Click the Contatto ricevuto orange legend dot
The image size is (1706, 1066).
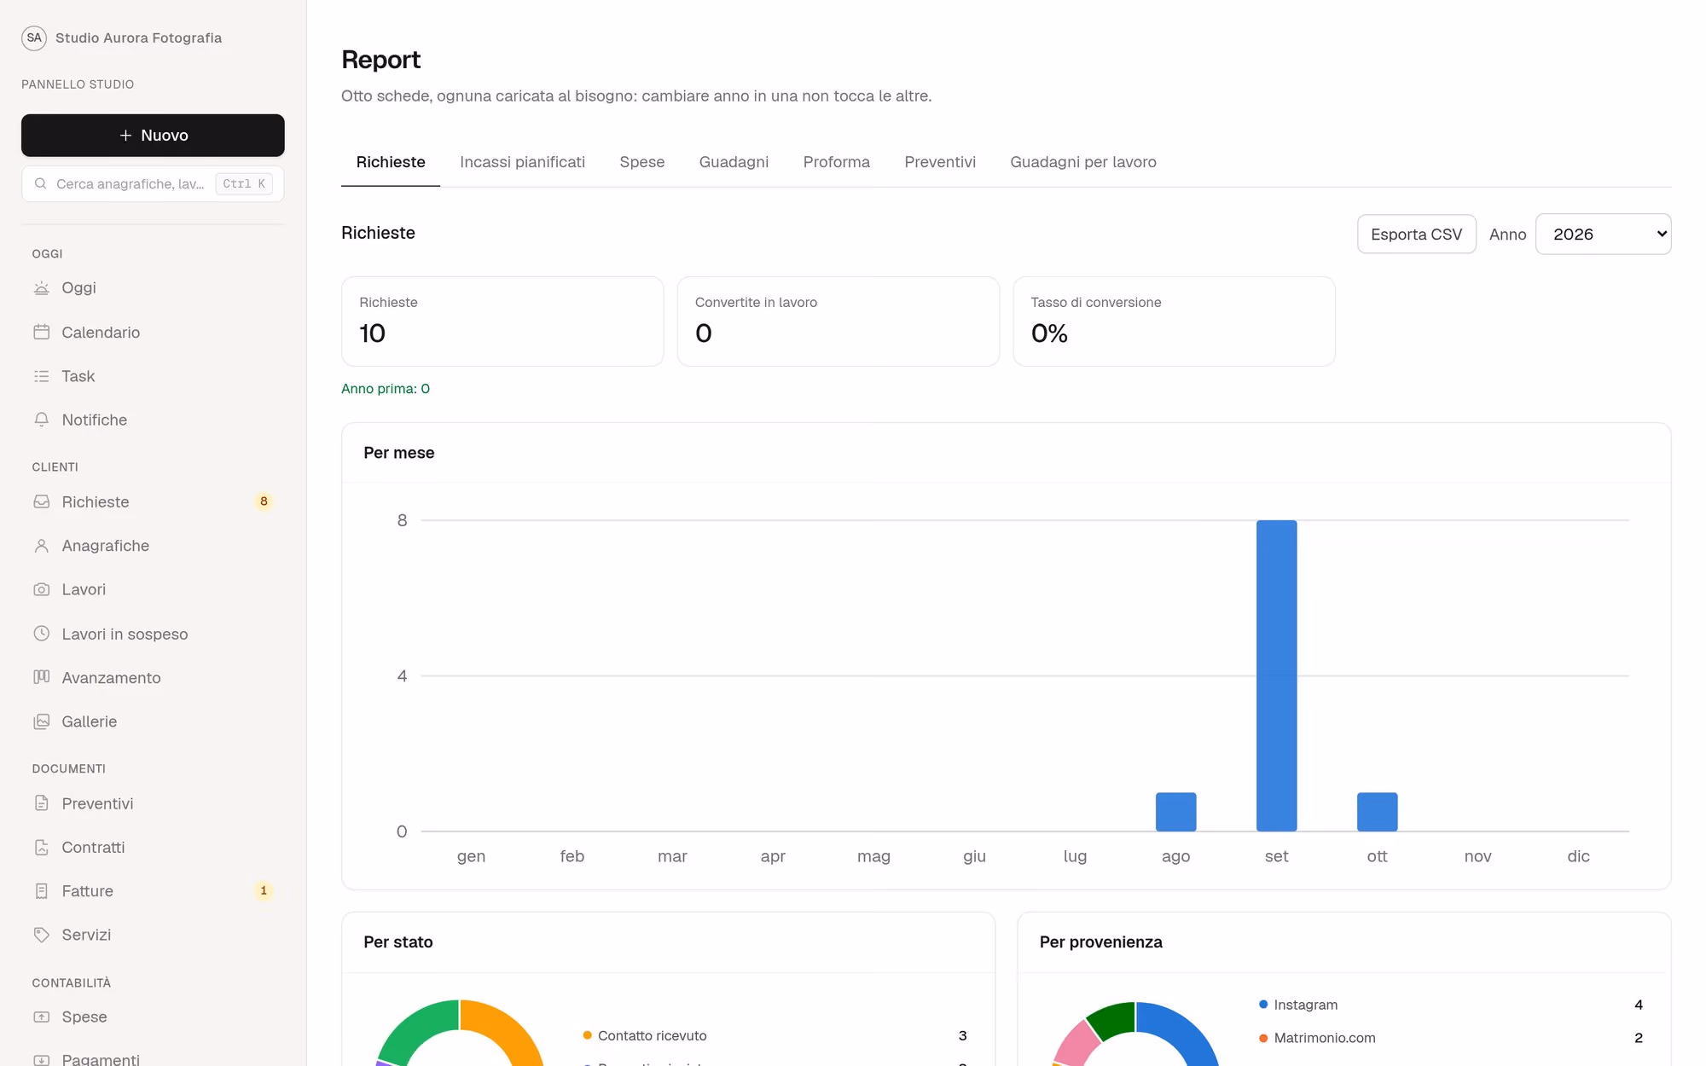(x=587, y=1035)
